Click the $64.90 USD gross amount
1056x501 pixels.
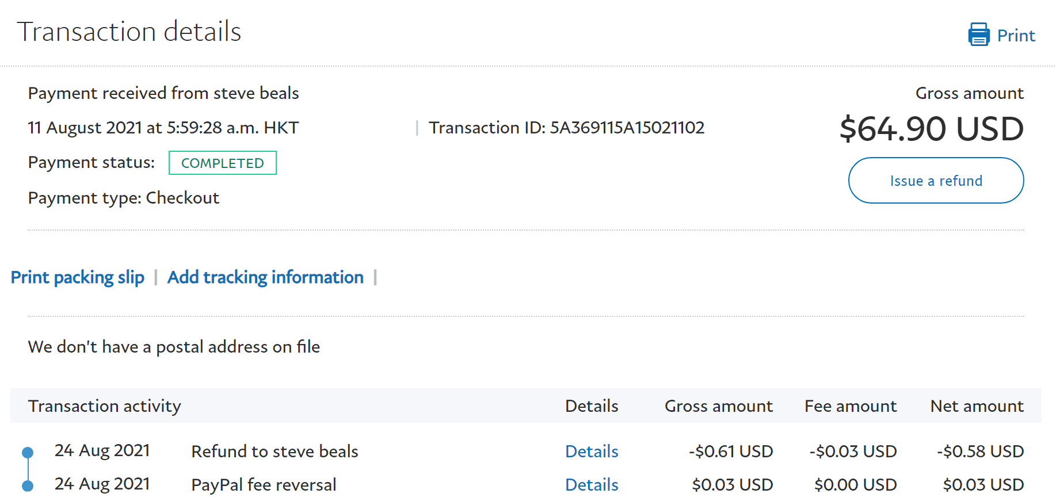tap(931, 129)
